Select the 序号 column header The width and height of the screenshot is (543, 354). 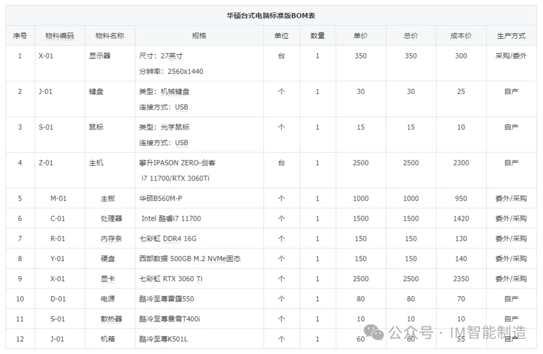point(20,36)
